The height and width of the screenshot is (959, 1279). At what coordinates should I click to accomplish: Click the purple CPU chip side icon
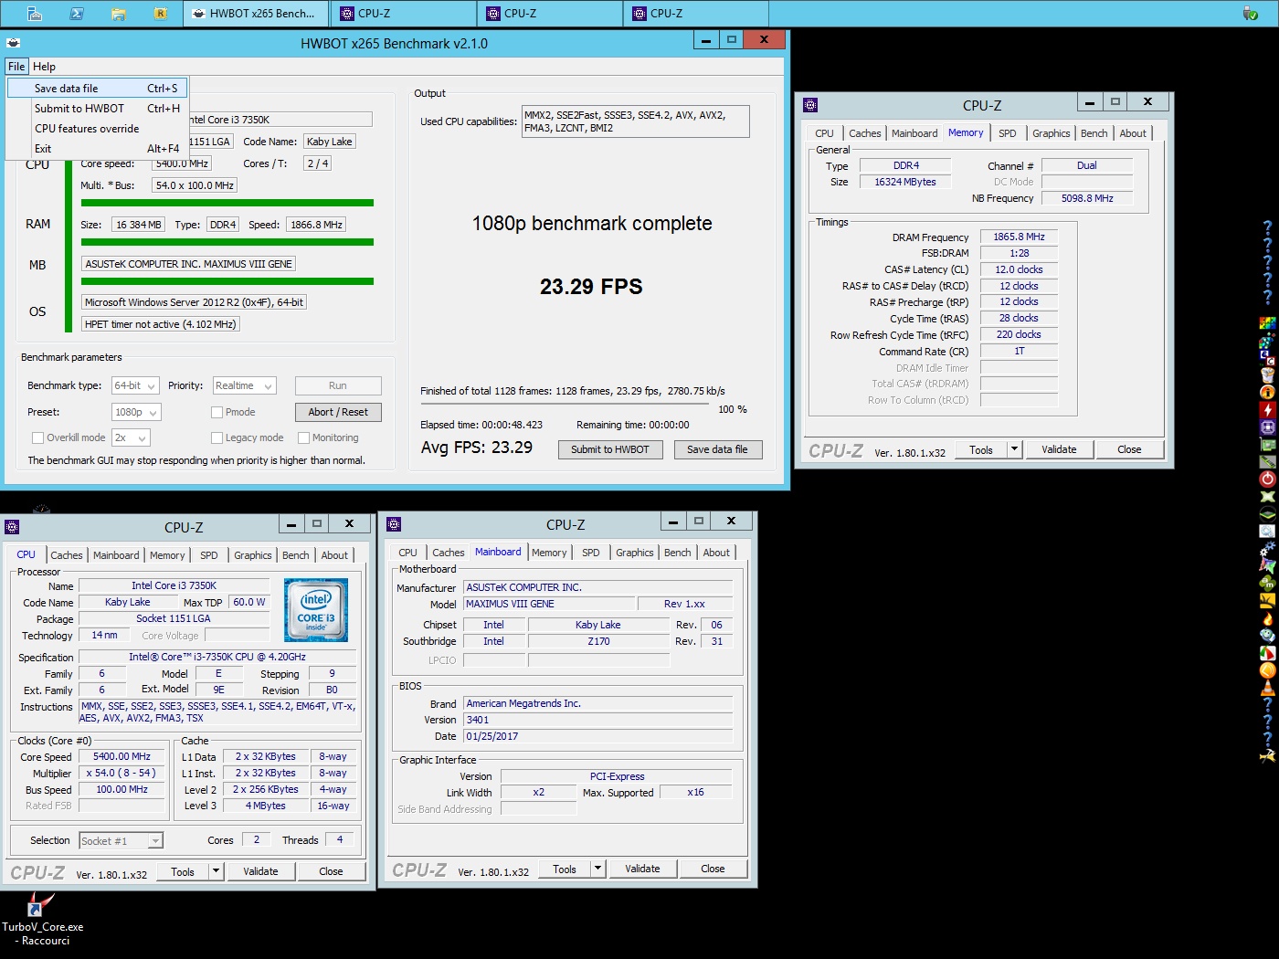coord(1267,427)
